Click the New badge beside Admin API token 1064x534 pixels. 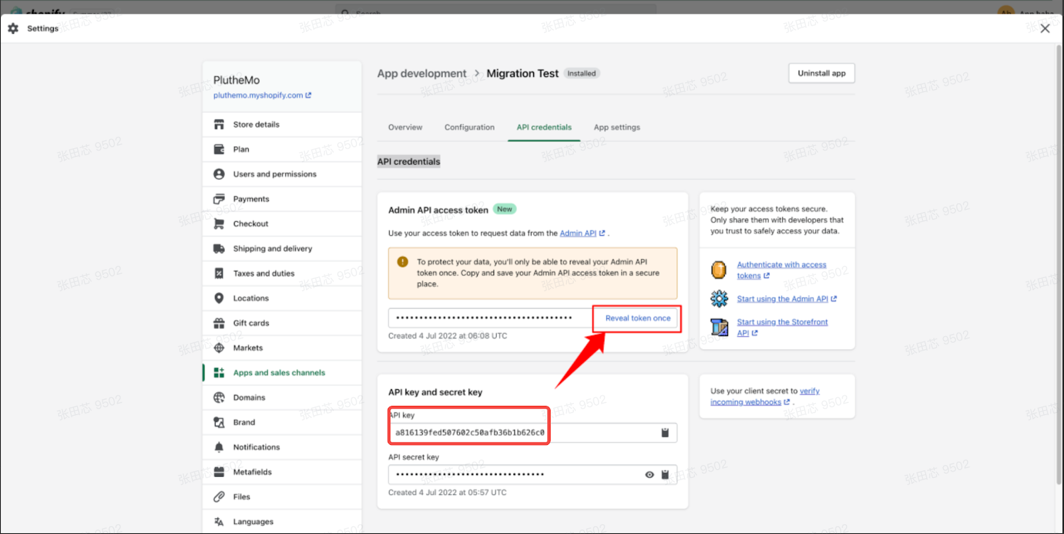pyautogui.click(x=505, y=209)
